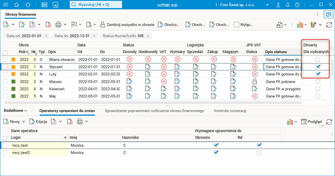Click the document info icon in top toolbar
The height and width of the screenshot is (176, 335).
pyautogui.click(x=32, y=25)
